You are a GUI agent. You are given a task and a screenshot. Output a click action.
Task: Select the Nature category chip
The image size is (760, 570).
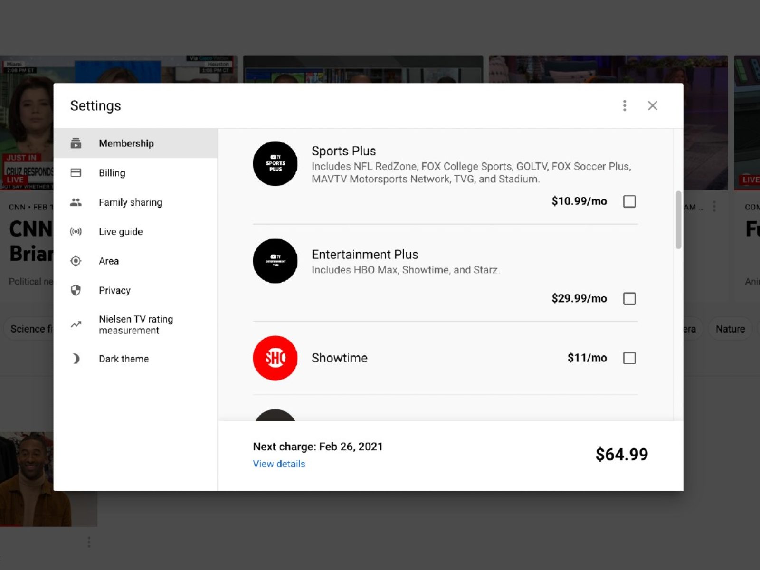click(730, 329)
